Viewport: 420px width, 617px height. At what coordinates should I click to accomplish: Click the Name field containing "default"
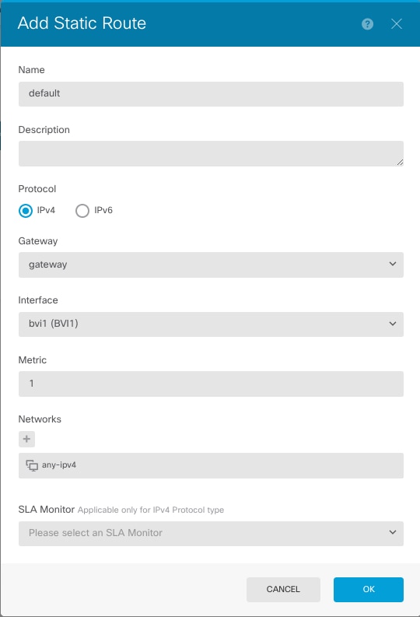[x=211, y=94]
